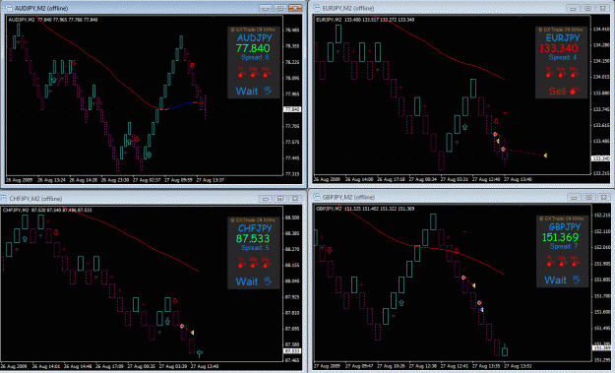Click the AUDJPY window title bar chart icon
Screen dimensions: 615x373
coord(9,8)
